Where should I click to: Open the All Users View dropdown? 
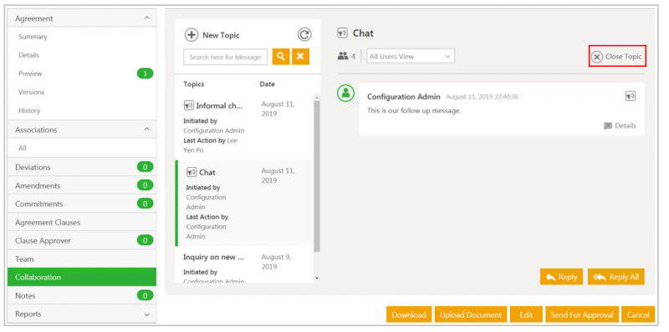[x=411, y=56]
